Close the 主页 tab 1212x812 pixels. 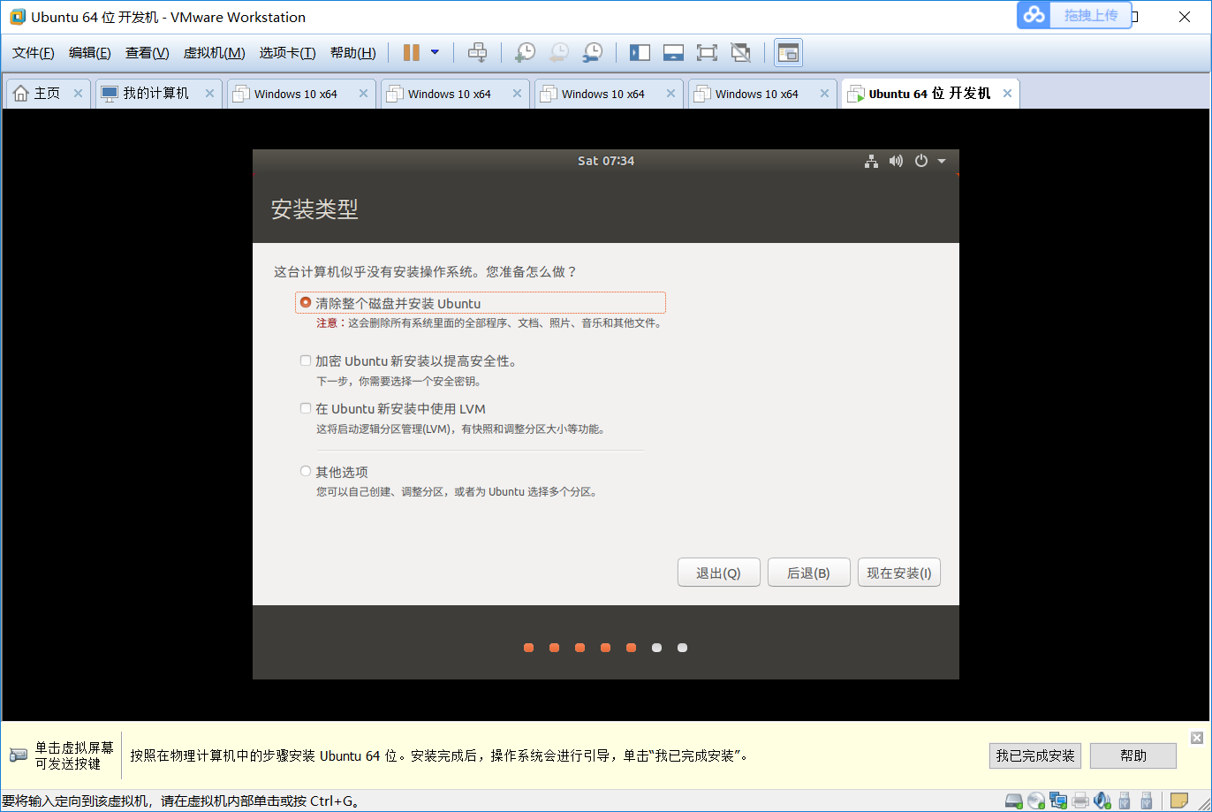click(78, 94)
